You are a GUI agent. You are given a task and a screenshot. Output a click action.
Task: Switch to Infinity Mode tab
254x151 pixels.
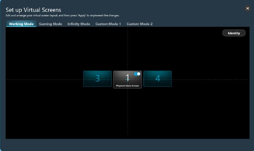pos(79,24)
